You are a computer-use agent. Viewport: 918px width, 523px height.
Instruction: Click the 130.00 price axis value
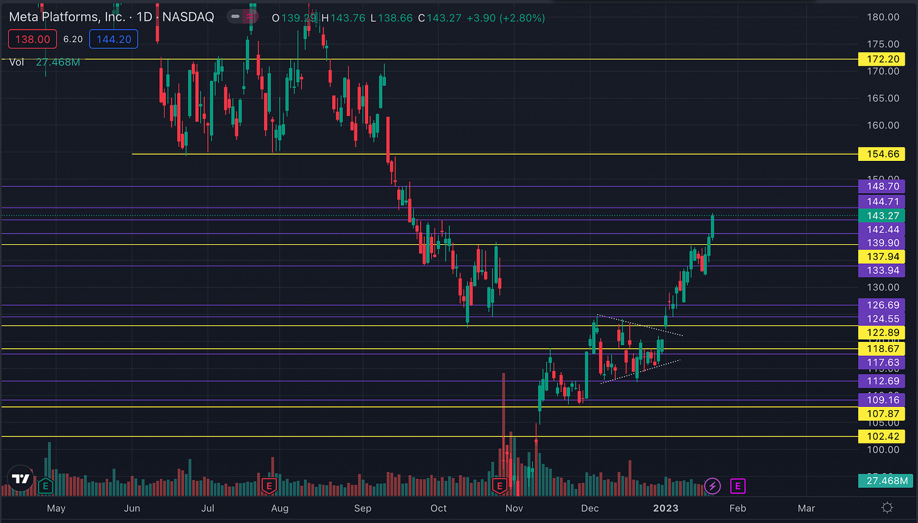click(882, 287)
